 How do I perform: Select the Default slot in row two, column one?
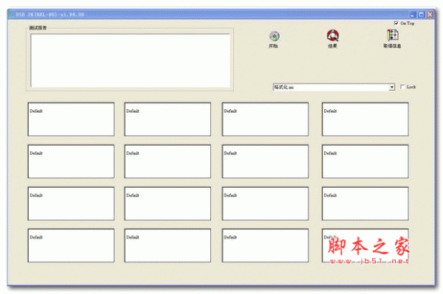[71, 161]
